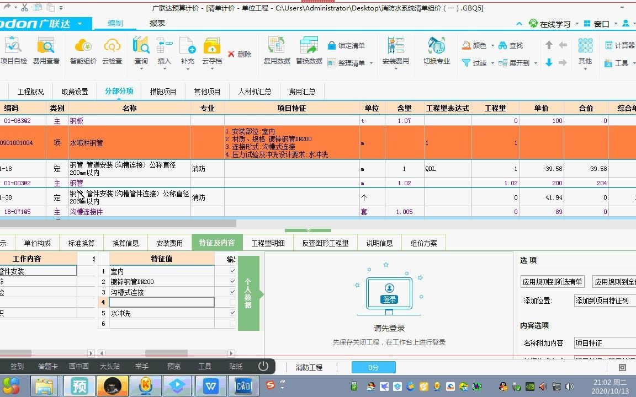
Task: Open the 名称附加内容 dropdown
Action: pyautogui.click(x=604, y=342)
